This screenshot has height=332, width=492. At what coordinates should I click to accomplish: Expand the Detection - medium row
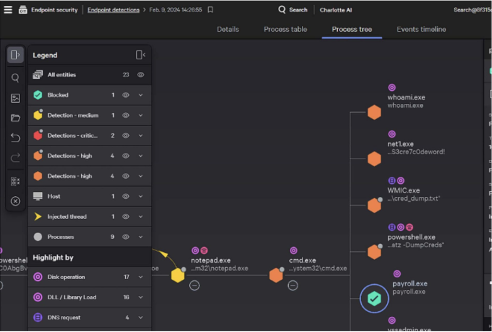tap(141, 115)
